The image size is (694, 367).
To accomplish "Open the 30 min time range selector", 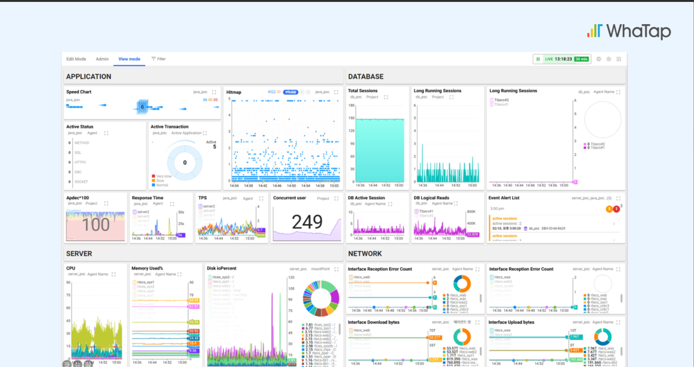I will click(582, 59).
